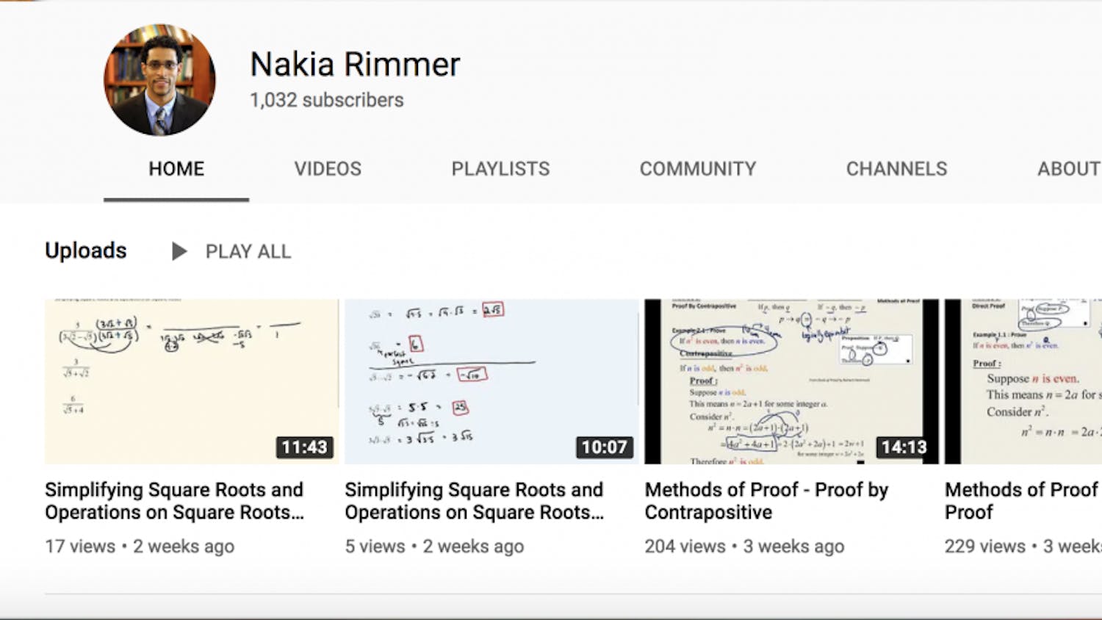Play the first video thumbnail with yellow background
The image size is (1102, 620).
191,381
